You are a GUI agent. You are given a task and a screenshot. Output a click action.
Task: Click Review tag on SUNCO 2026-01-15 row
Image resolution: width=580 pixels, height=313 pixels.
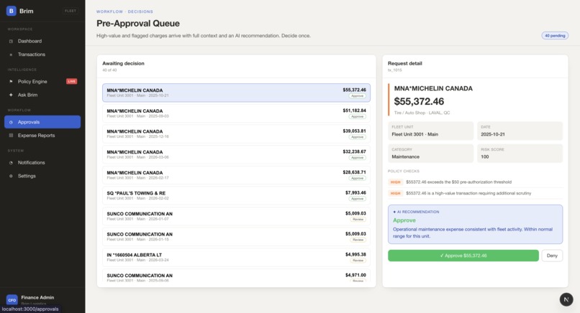point(358,240)
